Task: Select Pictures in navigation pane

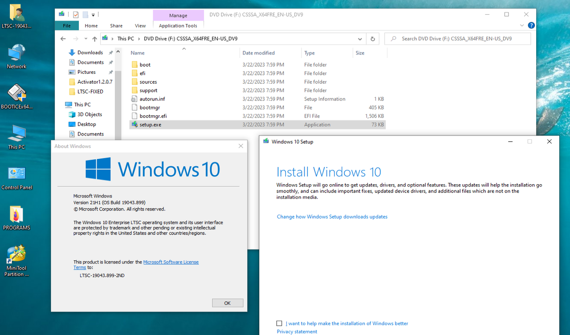Action: [86, 72]
